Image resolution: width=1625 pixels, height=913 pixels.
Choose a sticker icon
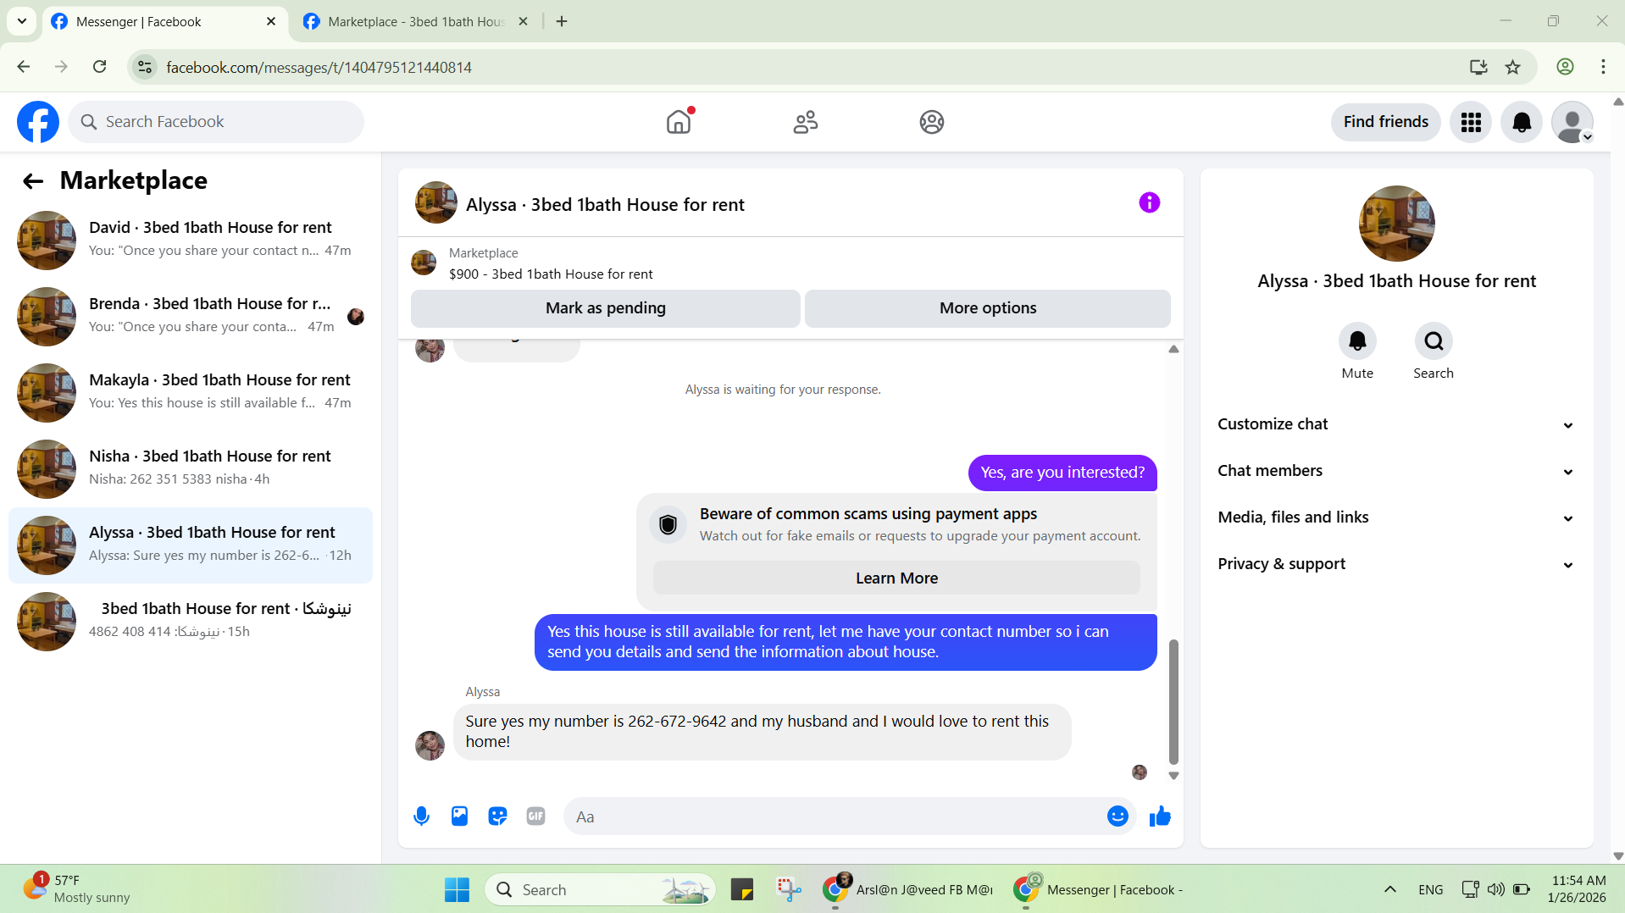click(497, 816)
